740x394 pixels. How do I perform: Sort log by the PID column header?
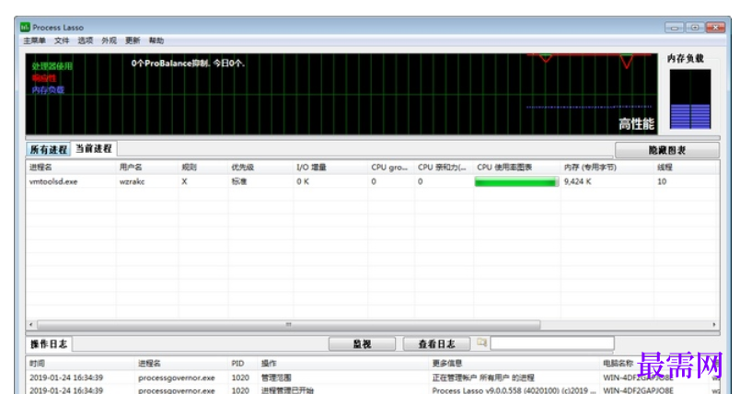coord(244,364)
